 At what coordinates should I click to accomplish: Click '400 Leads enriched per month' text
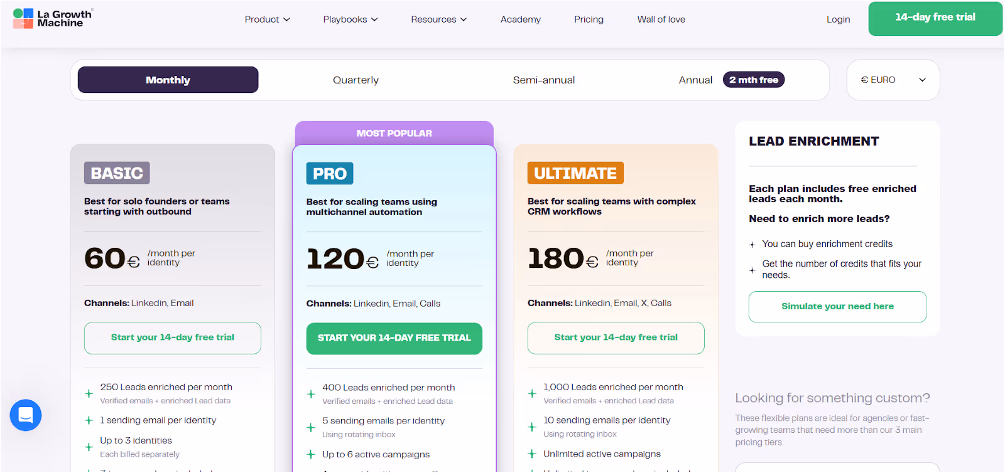pos(388,388)
